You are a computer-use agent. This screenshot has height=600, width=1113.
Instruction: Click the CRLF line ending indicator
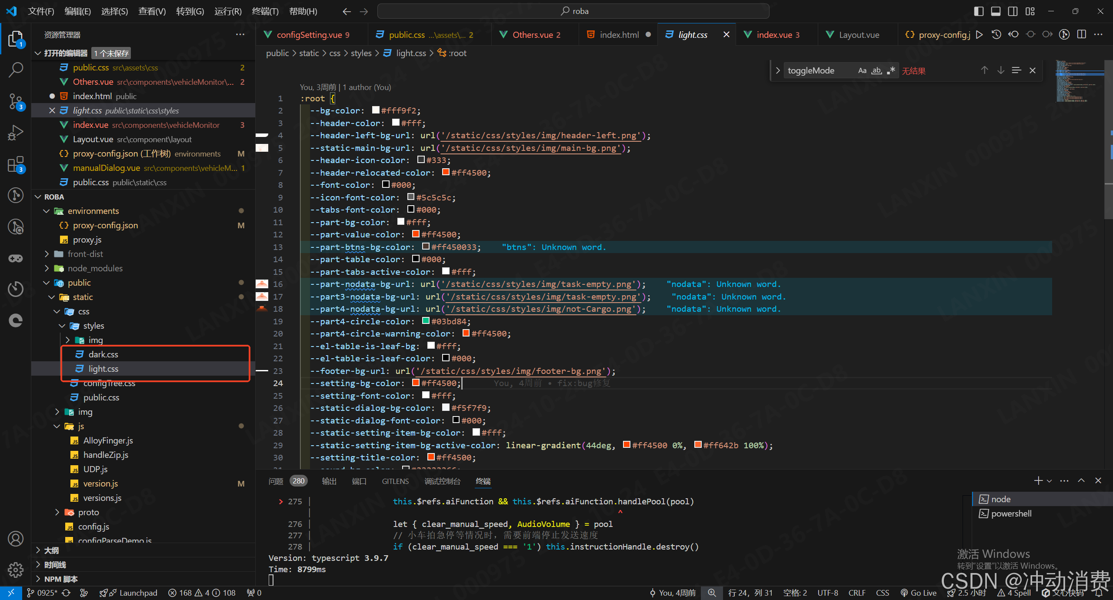point(856,593)
